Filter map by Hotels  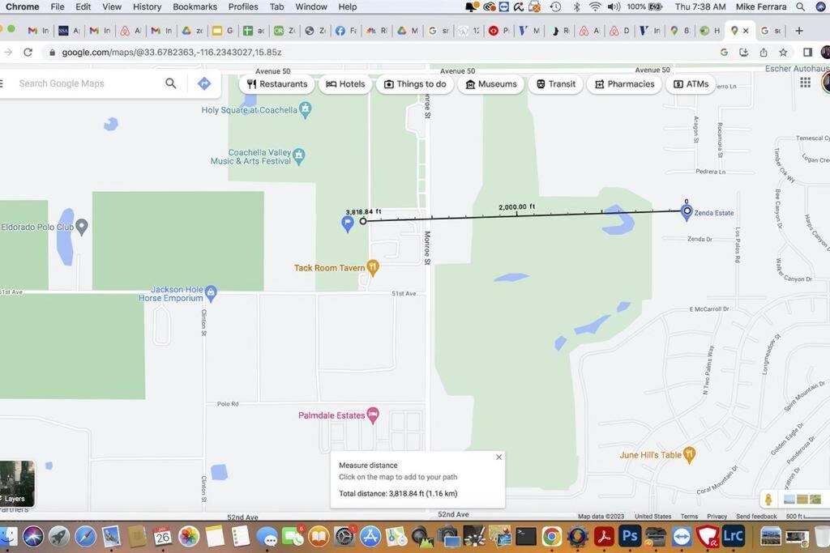click(x=345, y=84)
